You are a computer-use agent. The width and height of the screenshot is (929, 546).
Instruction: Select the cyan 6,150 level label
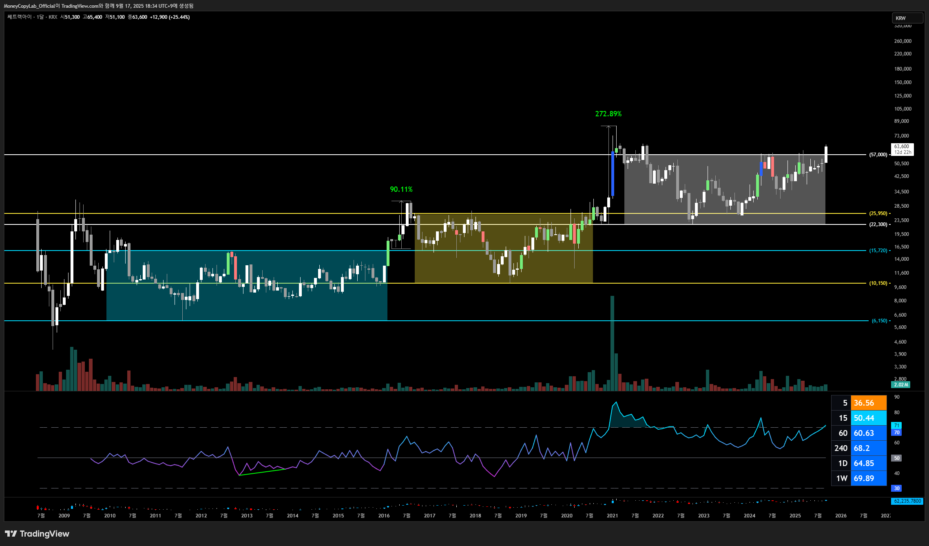879,321
